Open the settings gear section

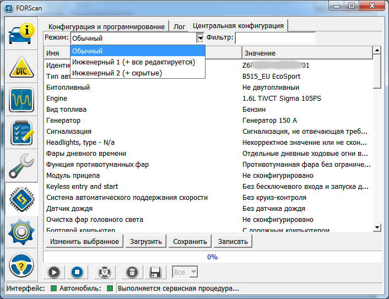tap(21, 232)
